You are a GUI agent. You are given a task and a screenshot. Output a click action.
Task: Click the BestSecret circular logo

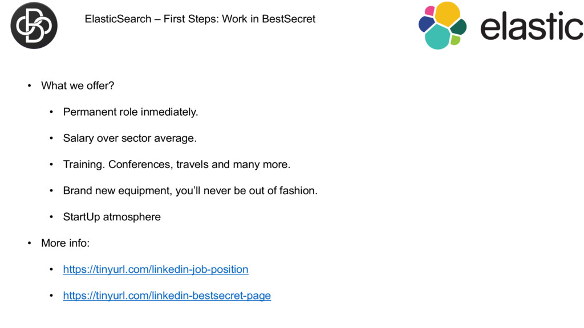tap(34, 25)
